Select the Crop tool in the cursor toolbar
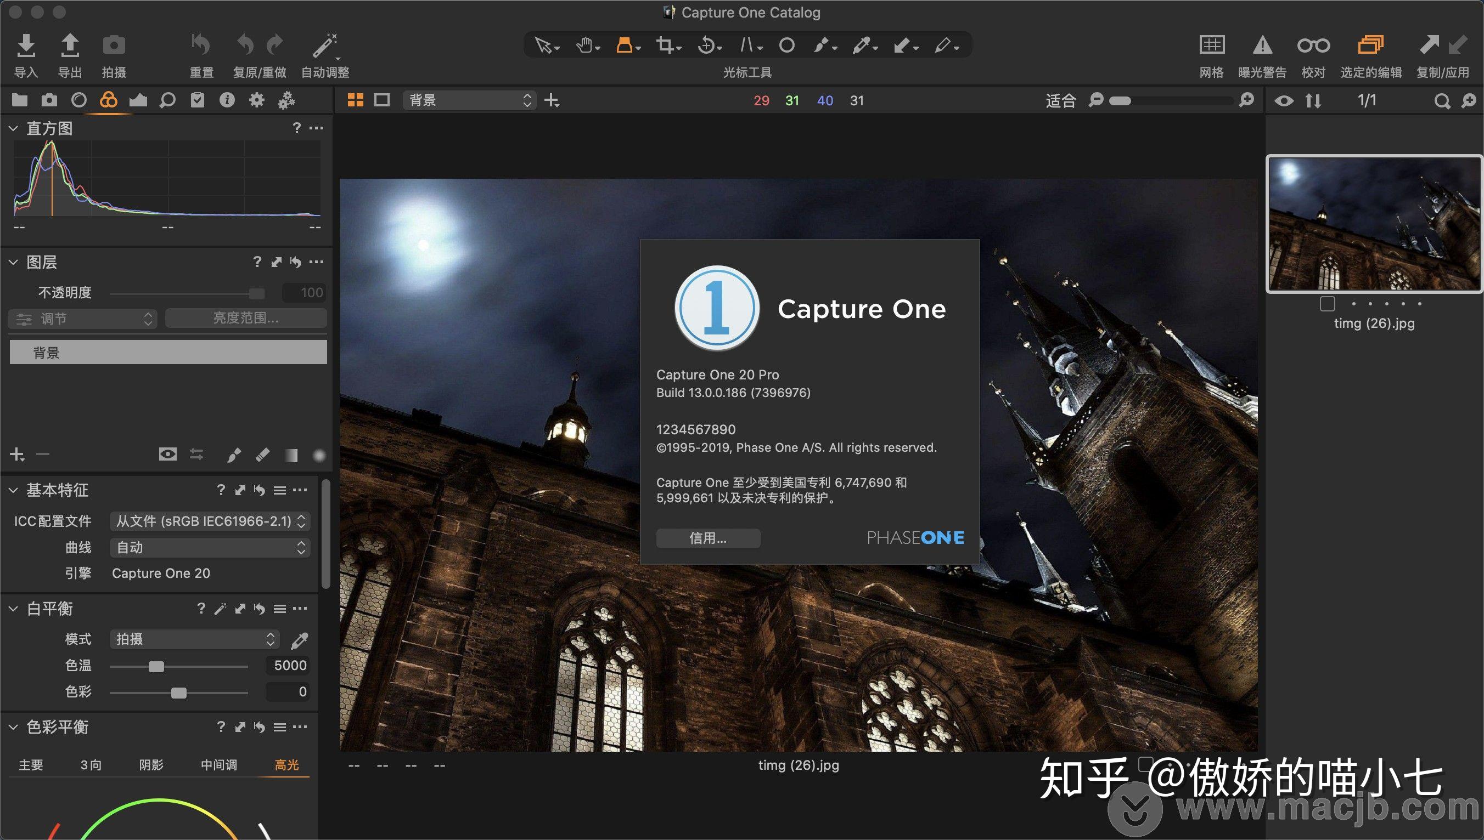 [x=665, y=44]
